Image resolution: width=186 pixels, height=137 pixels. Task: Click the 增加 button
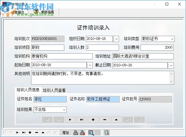(66, 133)
